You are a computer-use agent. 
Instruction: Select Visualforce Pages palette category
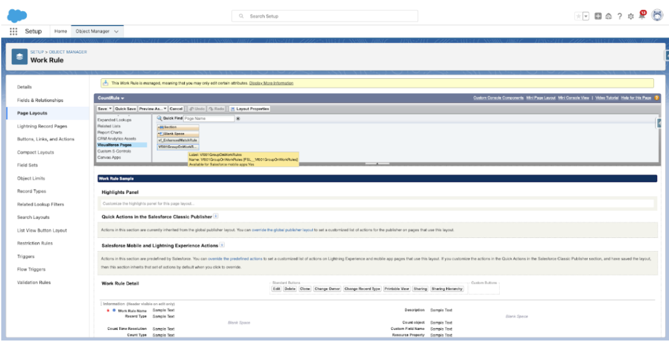pyautogui.click(x=122, y=145)
